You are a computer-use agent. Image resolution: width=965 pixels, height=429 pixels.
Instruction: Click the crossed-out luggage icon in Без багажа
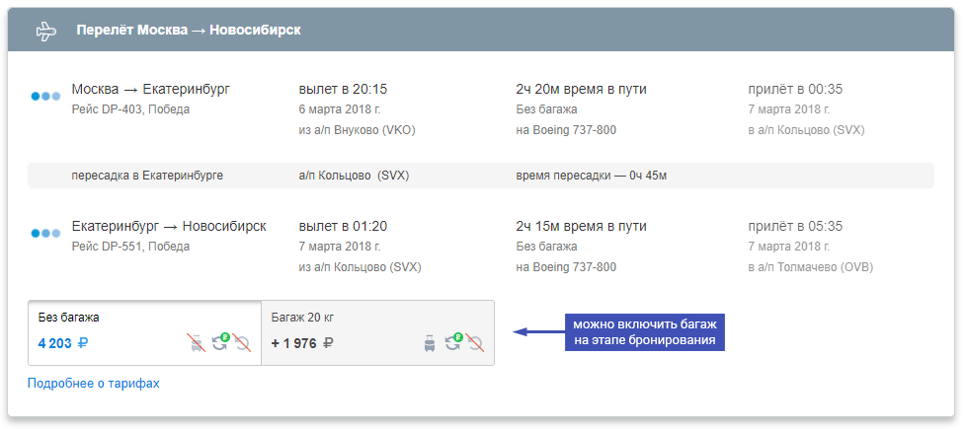(197, 342)
